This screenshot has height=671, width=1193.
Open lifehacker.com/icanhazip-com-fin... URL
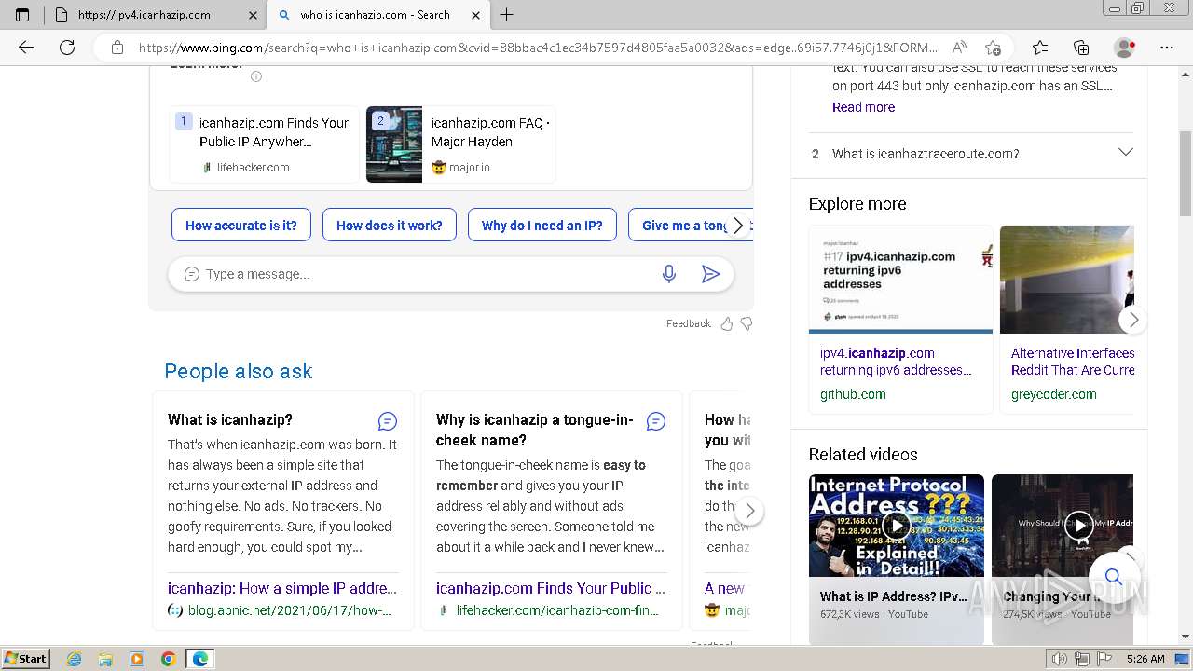coord(557,610)
